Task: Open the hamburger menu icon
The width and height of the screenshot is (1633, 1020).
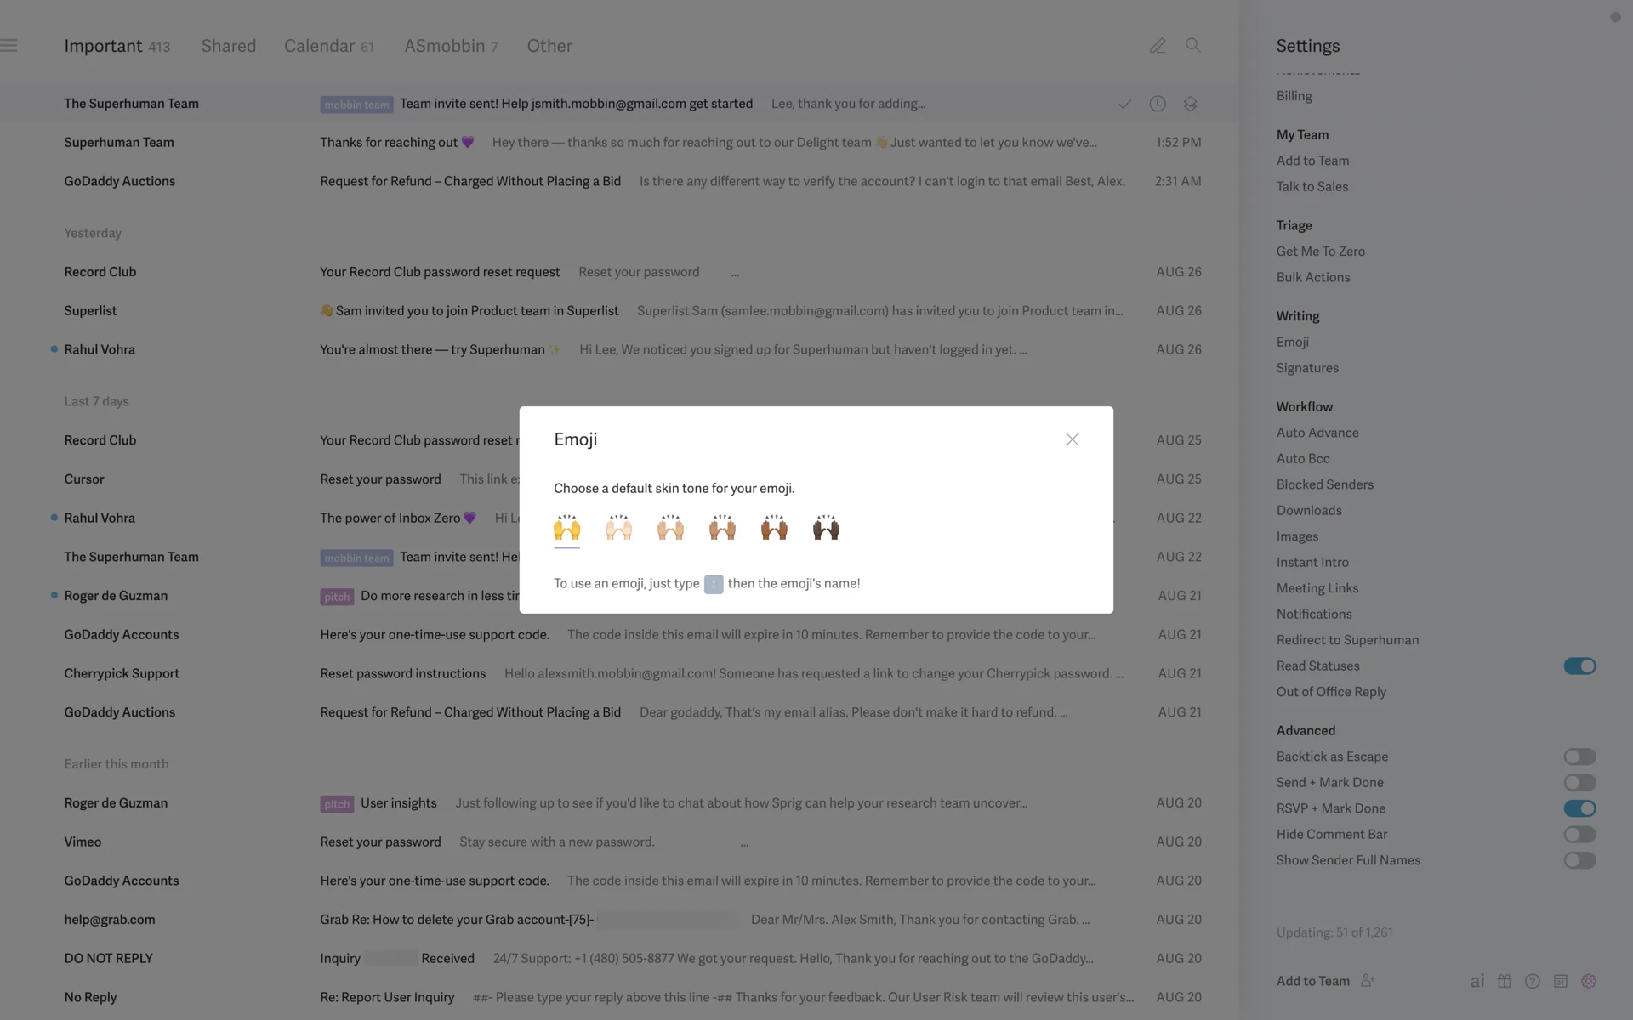Action: click(9, 46)
